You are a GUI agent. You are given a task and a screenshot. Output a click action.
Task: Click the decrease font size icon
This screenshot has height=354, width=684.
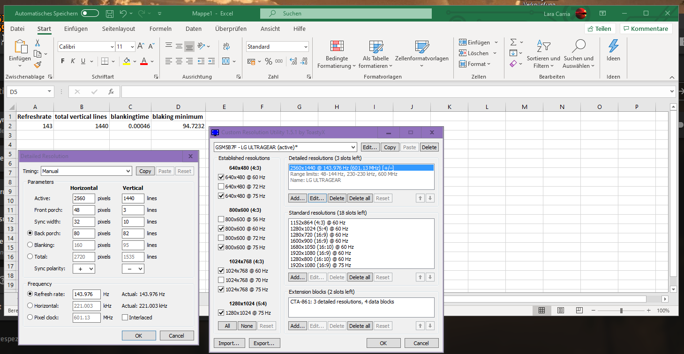tap(151, 46)
